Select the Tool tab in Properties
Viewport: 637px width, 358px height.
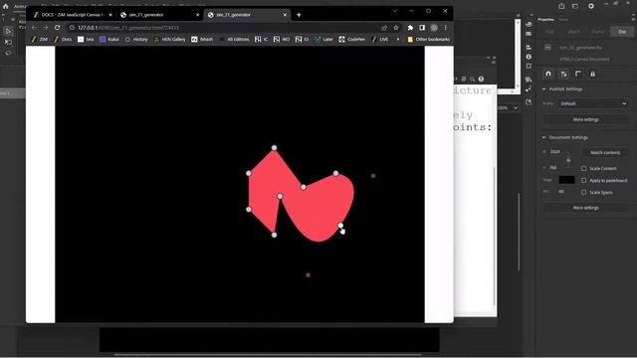click(549, 32)
